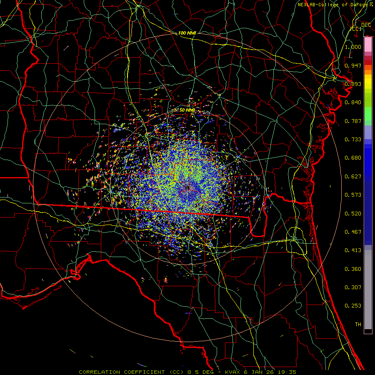Click the 50 NMI range ring label
The width and height of the screenshot is (375, 375).
(187, 110)
